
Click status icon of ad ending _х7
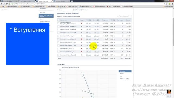(x=82, y=36)
